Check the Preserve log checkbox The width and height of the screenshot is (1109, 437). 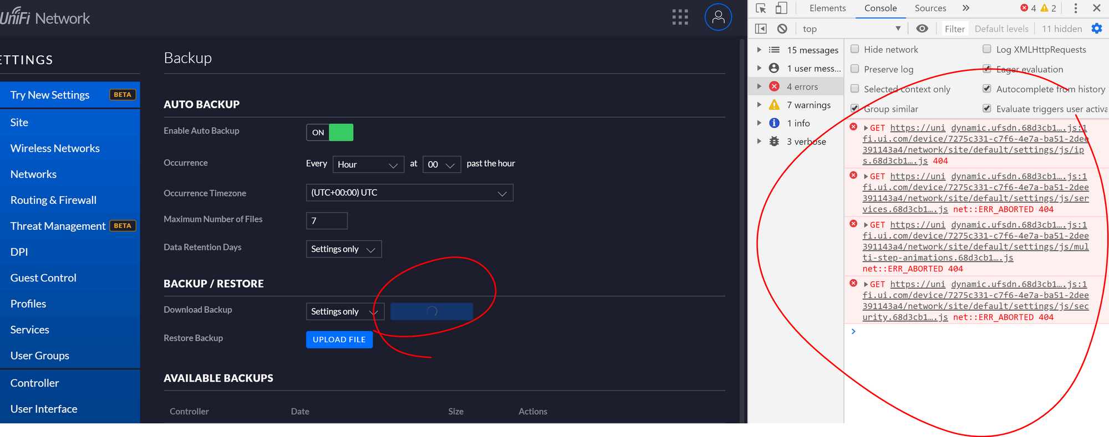(x=855, y=69)
